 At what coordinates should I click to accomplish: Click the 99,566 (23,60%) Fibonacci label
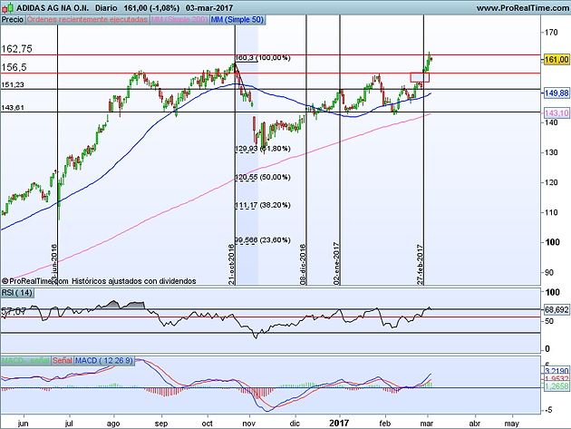[263, 239]
